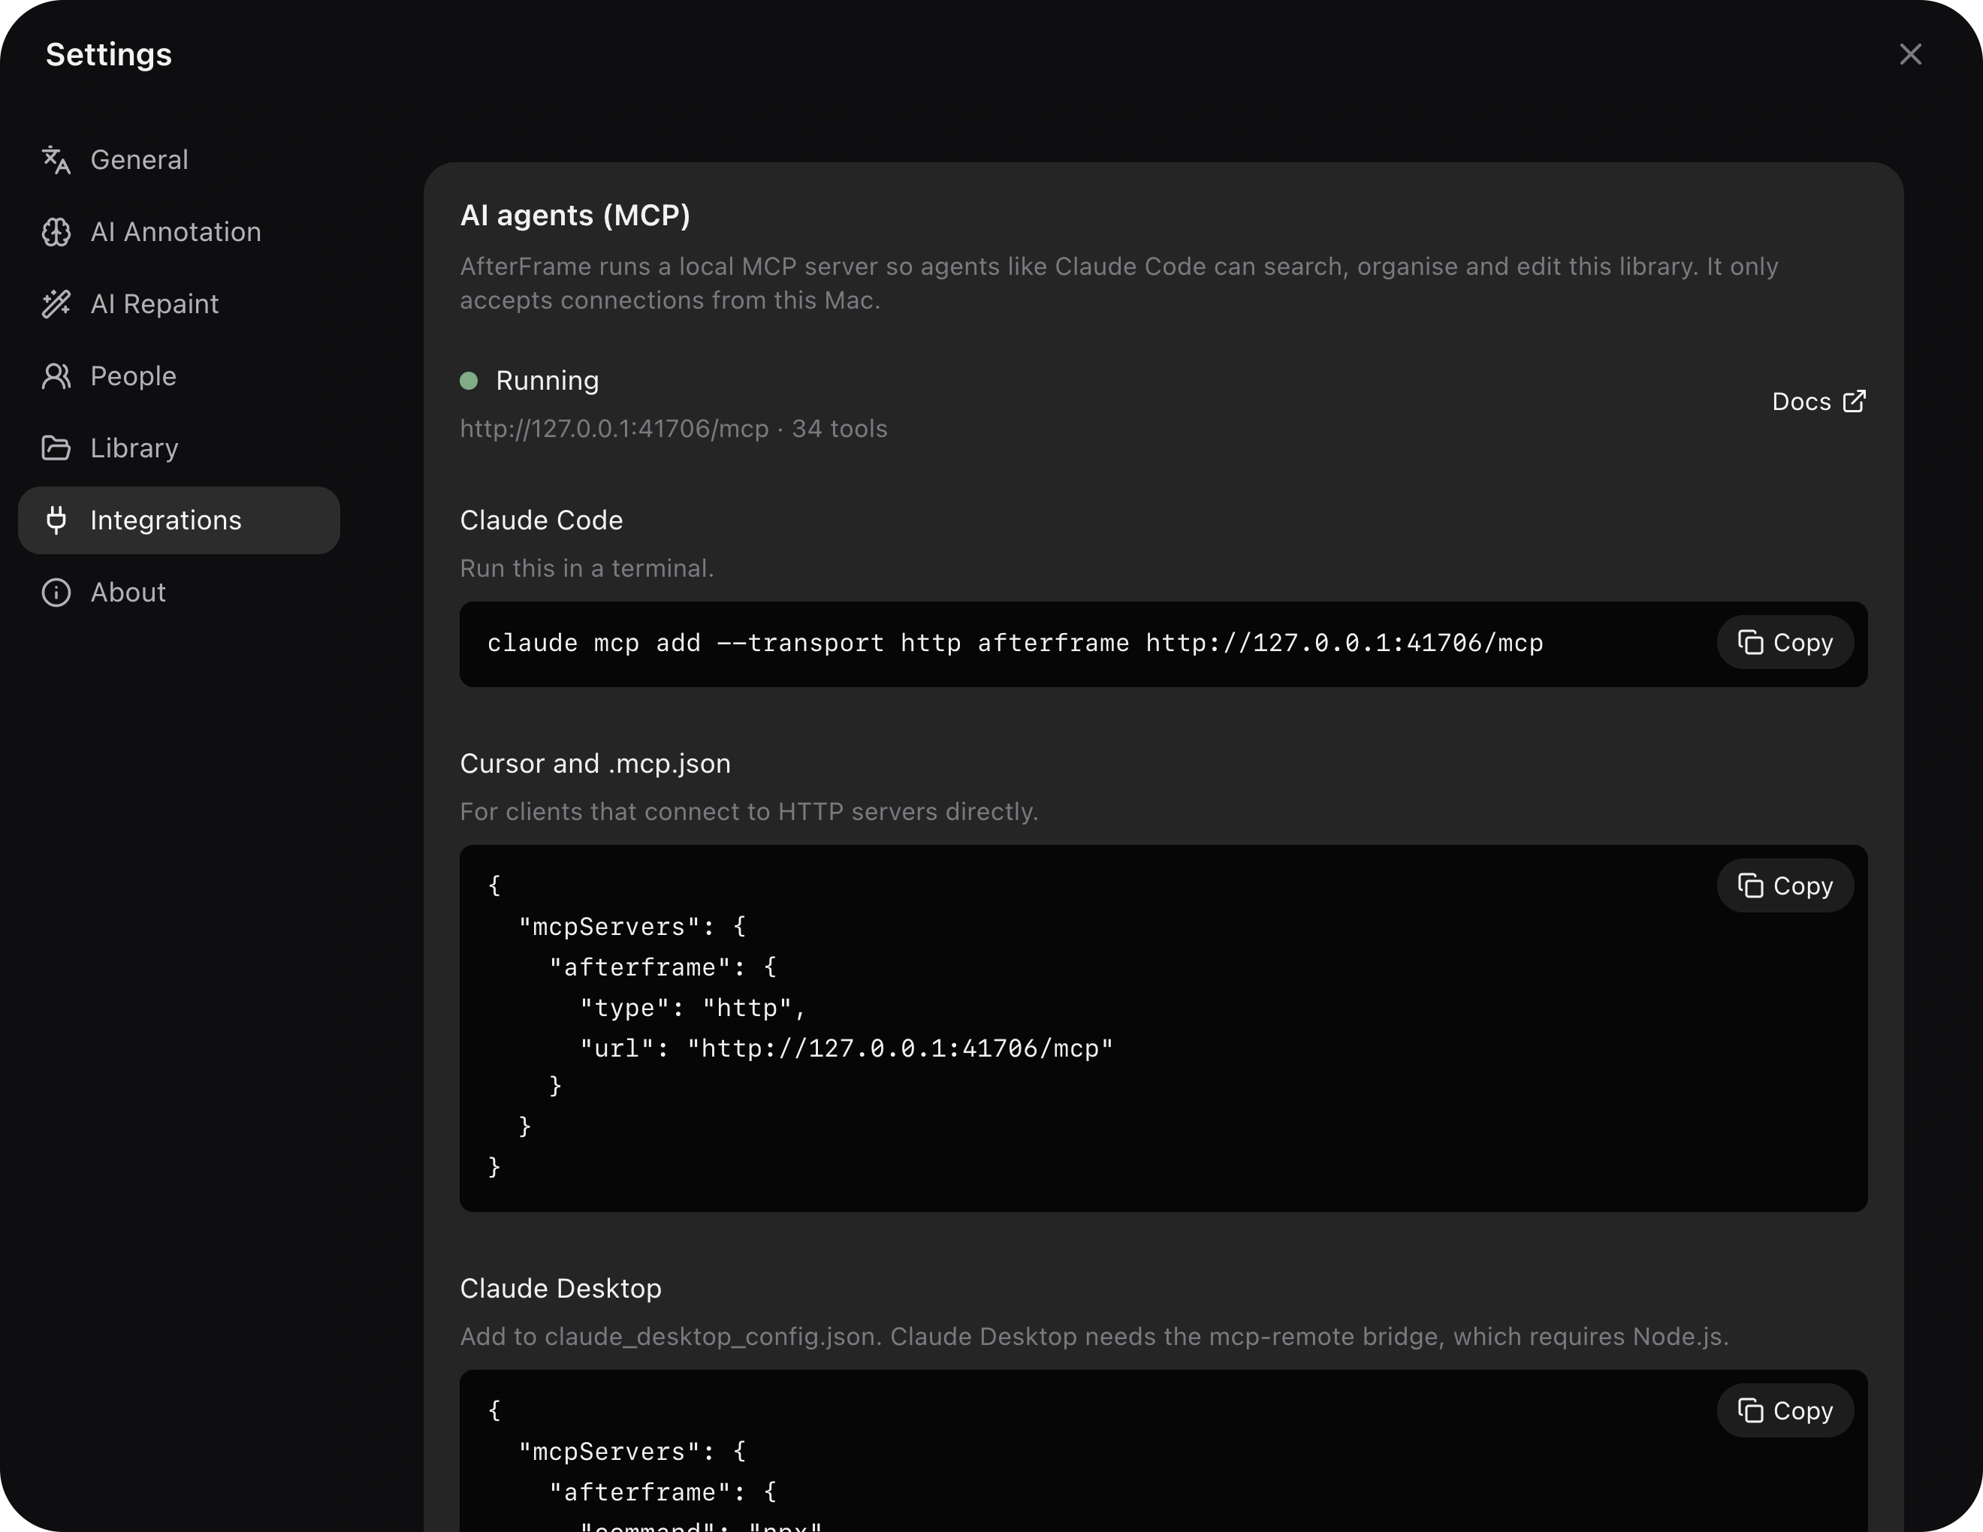Click the Claude Desktop section heading

560,1289
